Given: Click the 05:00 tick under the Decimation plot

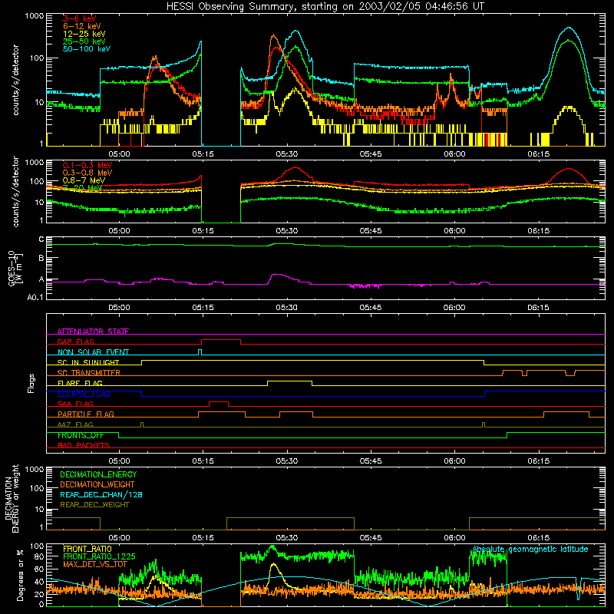Looking at the screenshot, I should click(x=119, y=538).
